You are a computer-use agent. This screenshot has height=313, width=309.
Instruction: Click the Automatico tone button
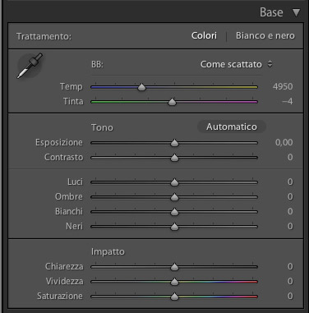click(x=232, y=127)
